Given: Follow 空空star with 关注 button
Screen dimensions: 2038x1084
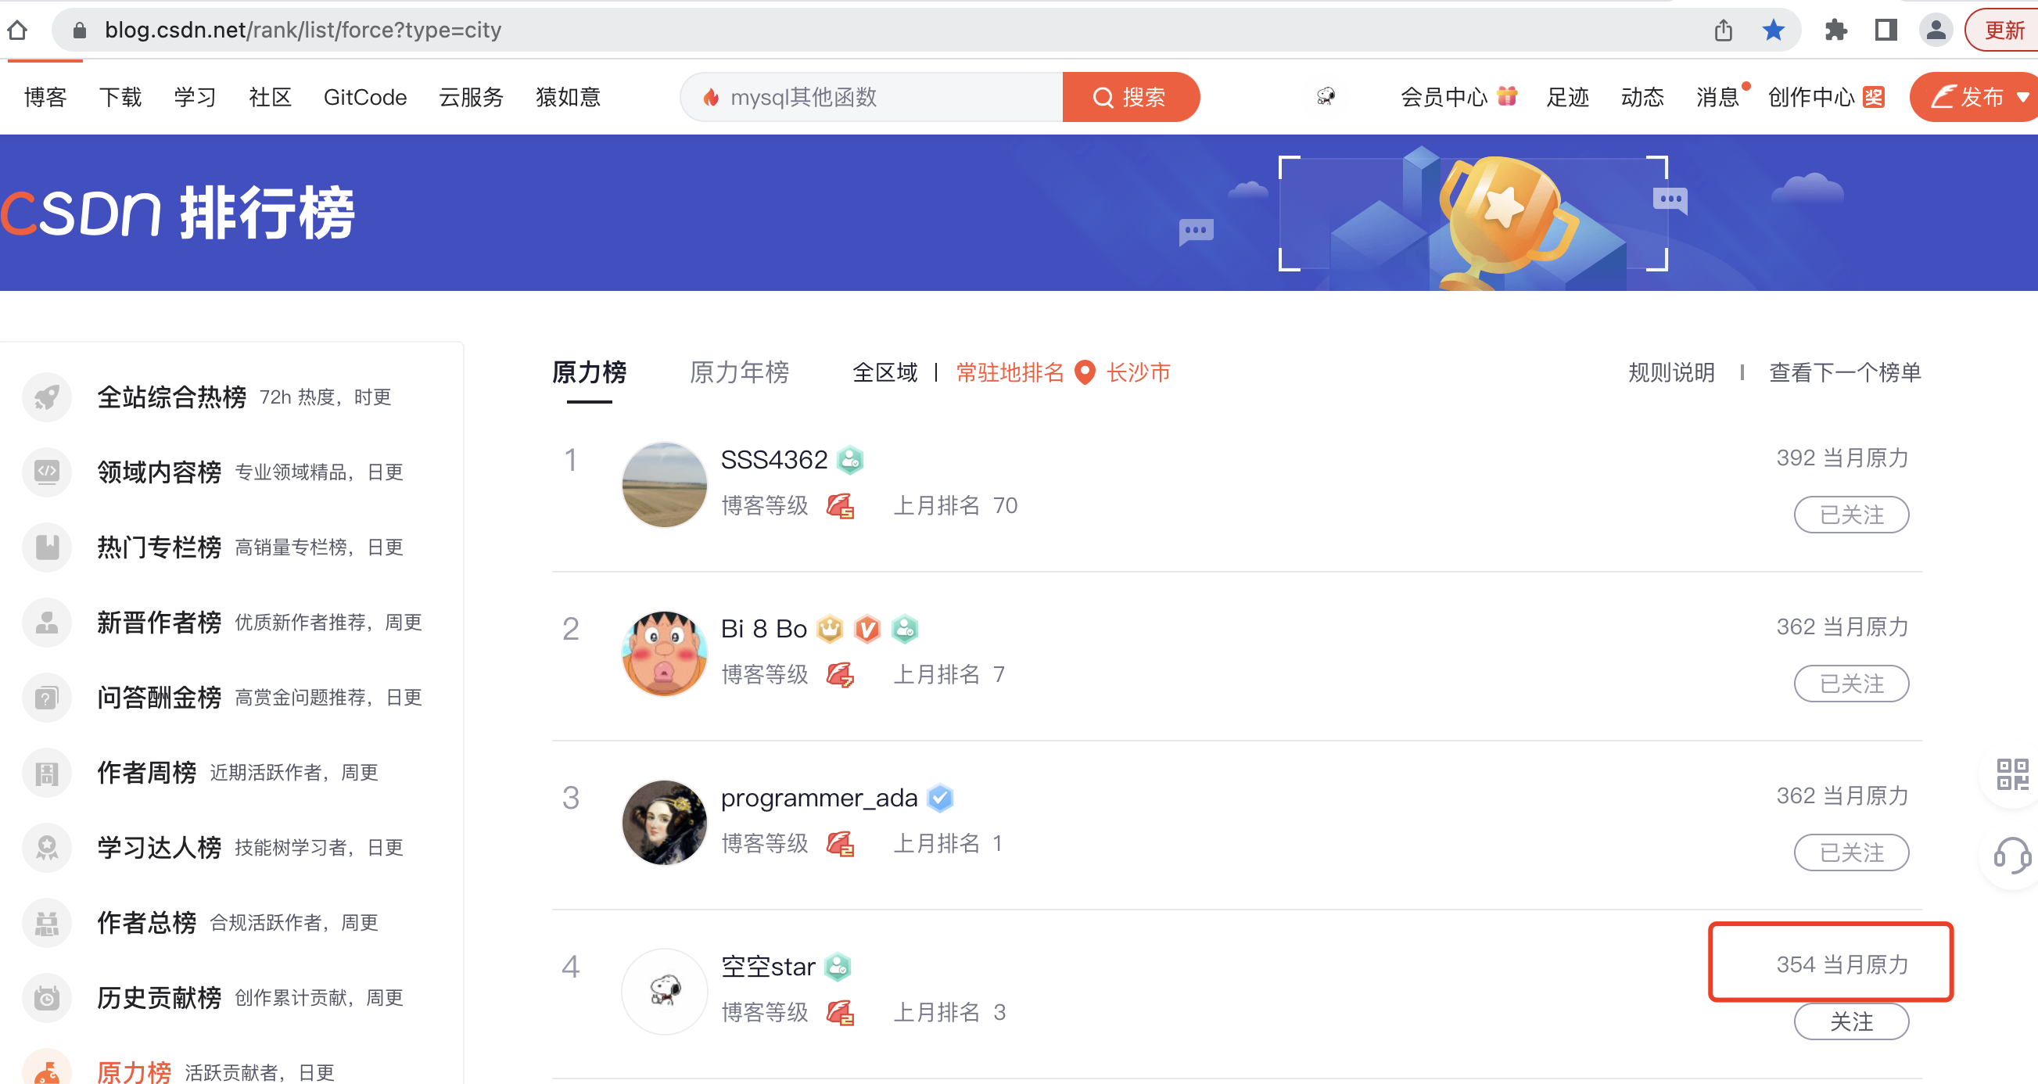Looking at the screenshot, I should click(1851, 1021).
